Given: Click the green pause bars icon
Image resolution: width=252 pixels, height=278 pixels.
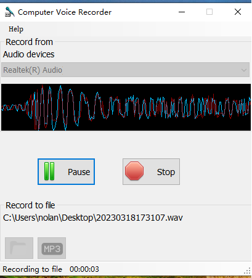Looking at the screenshot, I should pos(49,171).
